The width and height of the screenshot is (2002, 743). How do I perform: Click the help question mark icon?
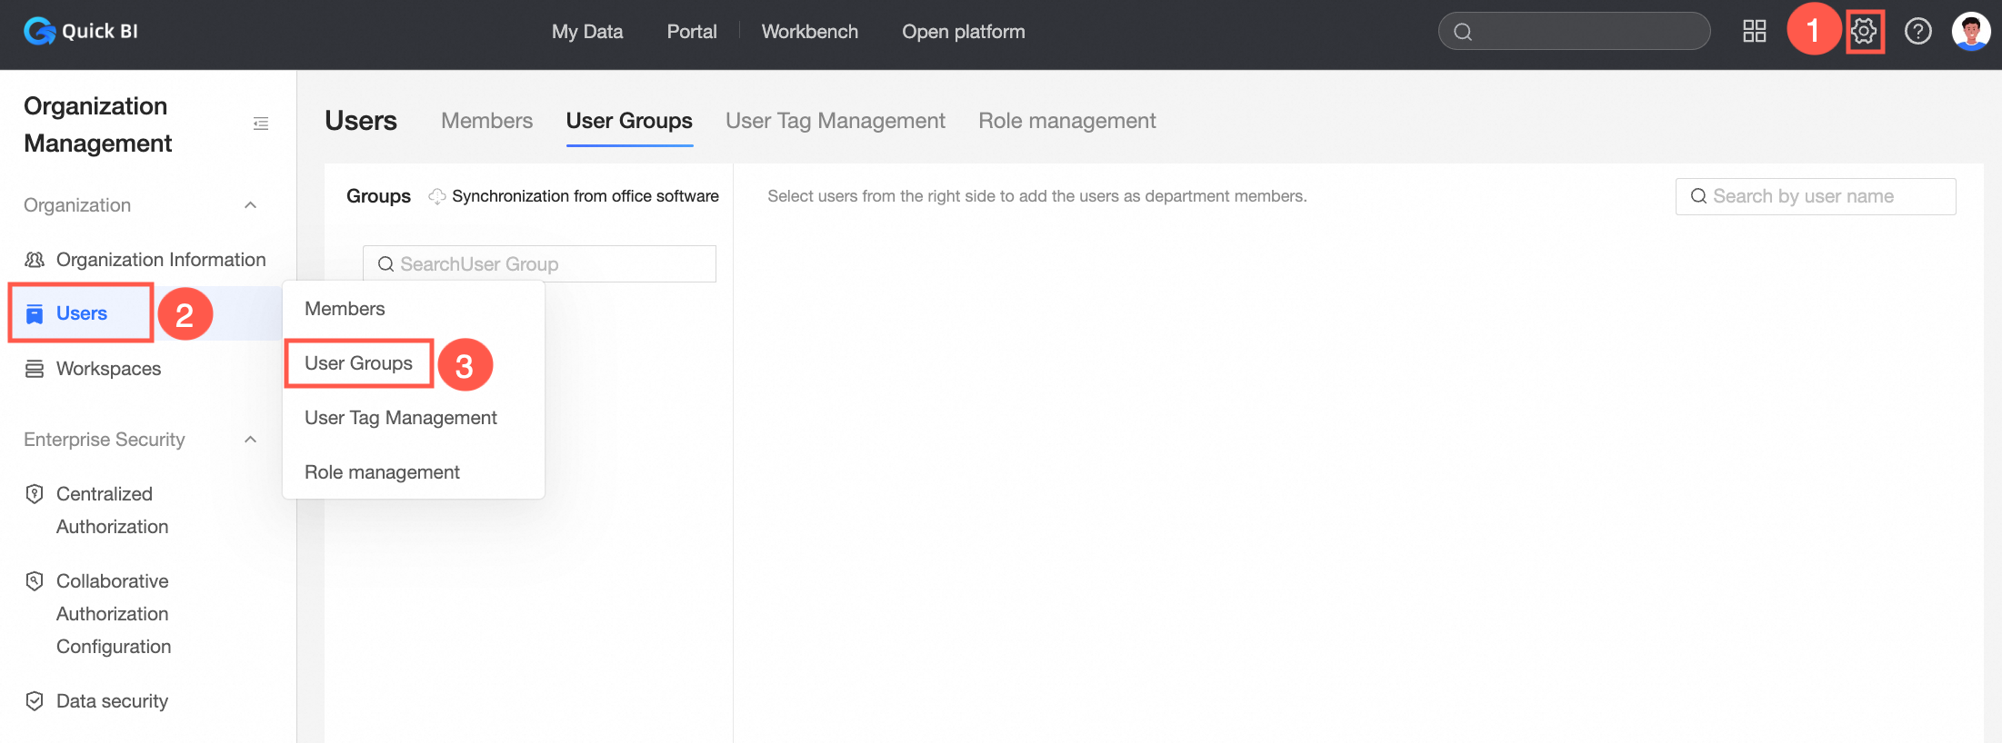coord(1917,32)
